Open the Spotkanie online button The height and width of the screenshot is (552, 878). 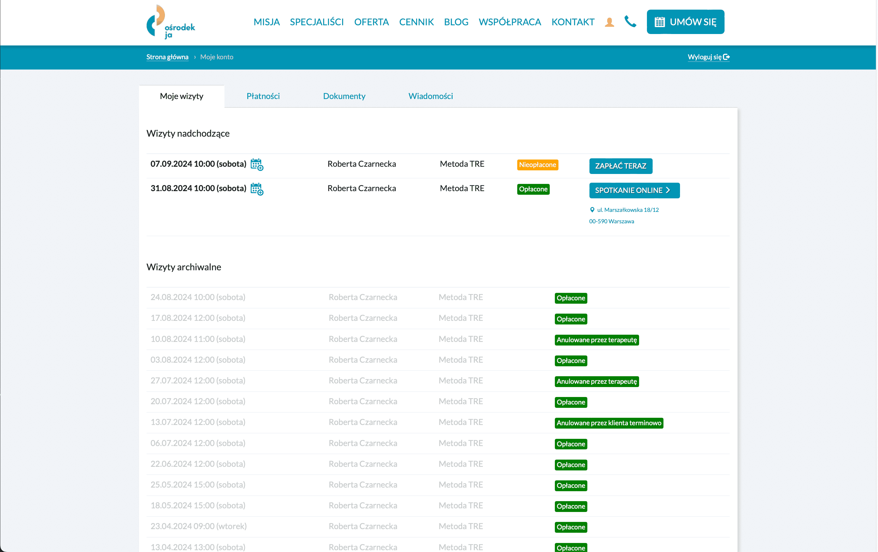634,191
